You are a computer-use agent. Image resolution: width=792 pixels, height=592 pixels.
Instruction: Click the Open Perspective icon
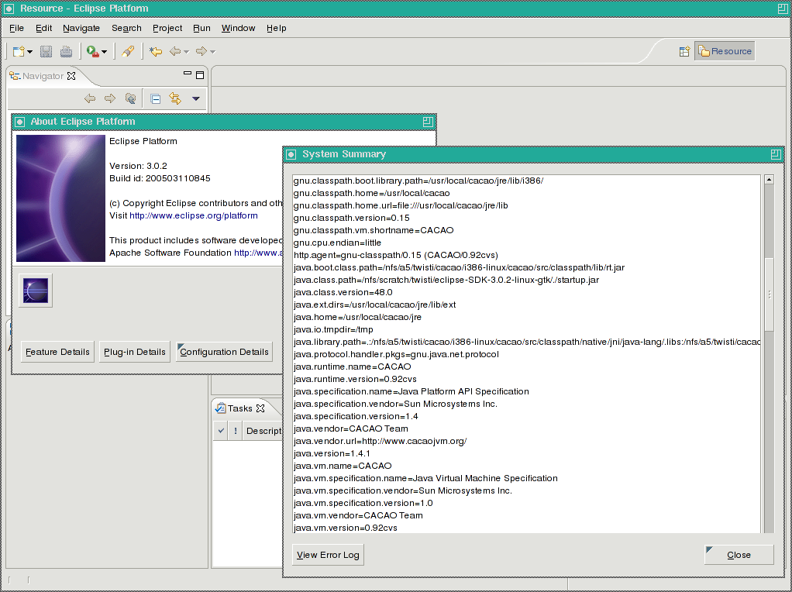(684, 51)
